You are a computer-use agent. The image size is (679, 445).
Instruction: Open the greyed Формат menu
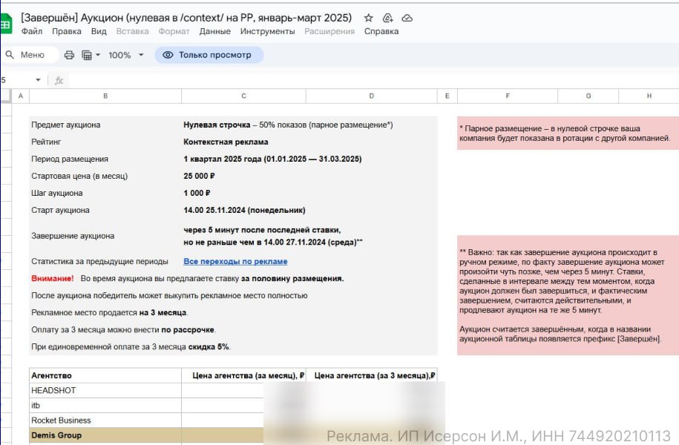pyautogui.click(x=174, y=31)
